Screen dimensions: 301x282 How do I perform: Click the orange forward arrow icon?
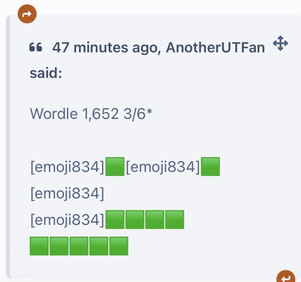[x=27, y=14]
